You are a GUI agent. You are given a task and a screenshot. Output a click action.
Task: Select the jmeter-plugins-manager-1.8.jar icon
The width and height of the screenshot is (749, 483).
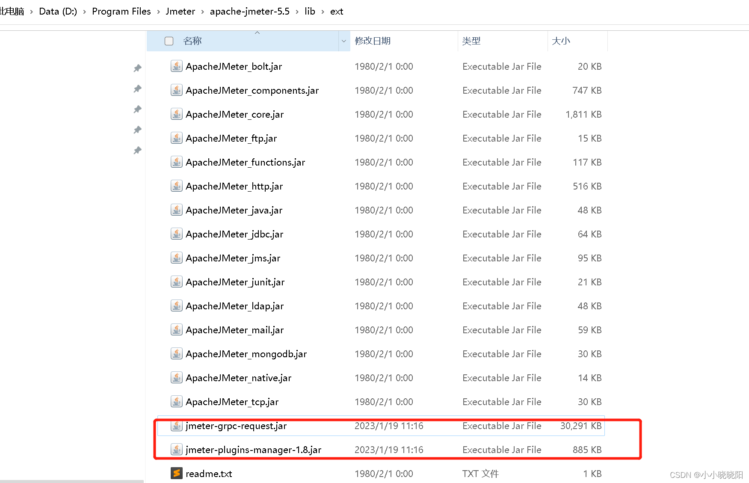coord(176,450)
